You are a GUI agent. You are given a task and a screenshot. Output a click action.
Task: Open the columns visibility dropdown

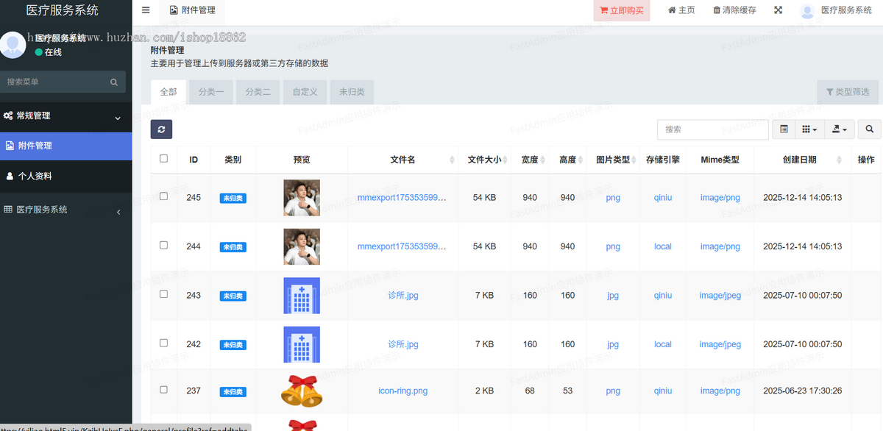[x=809, y=129]
